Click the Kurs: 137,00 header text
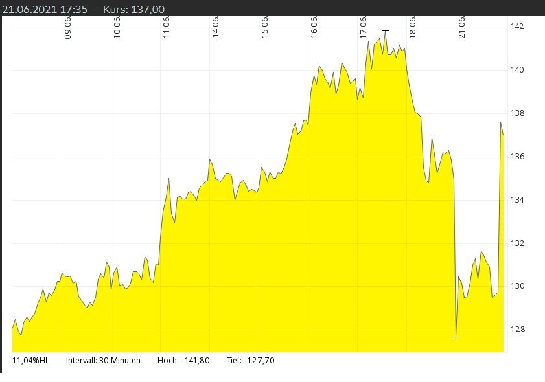 click(133, 8)
